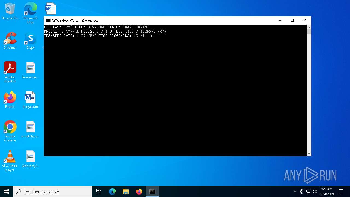Click the cmd scrollbar down arrow

click(309, 154)
